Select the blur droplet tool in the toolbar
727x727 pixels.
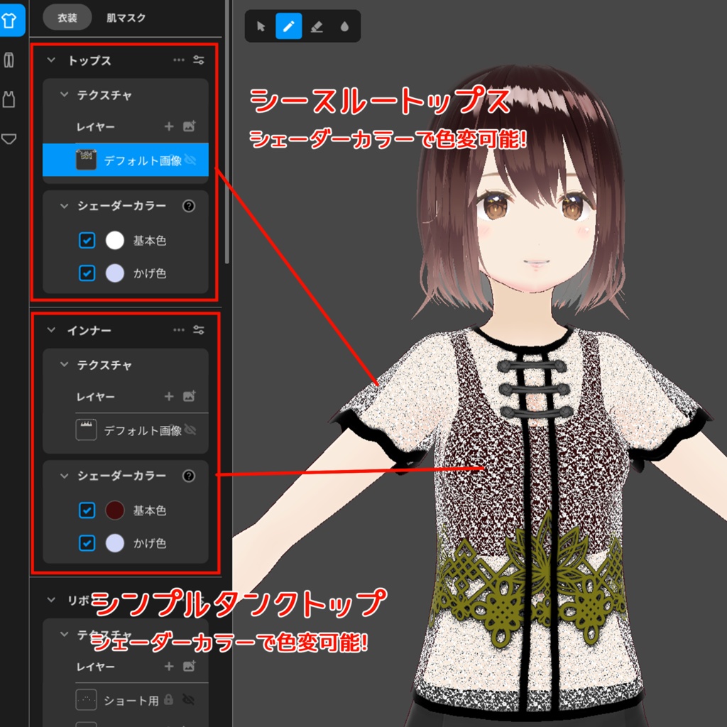(344, 26)
